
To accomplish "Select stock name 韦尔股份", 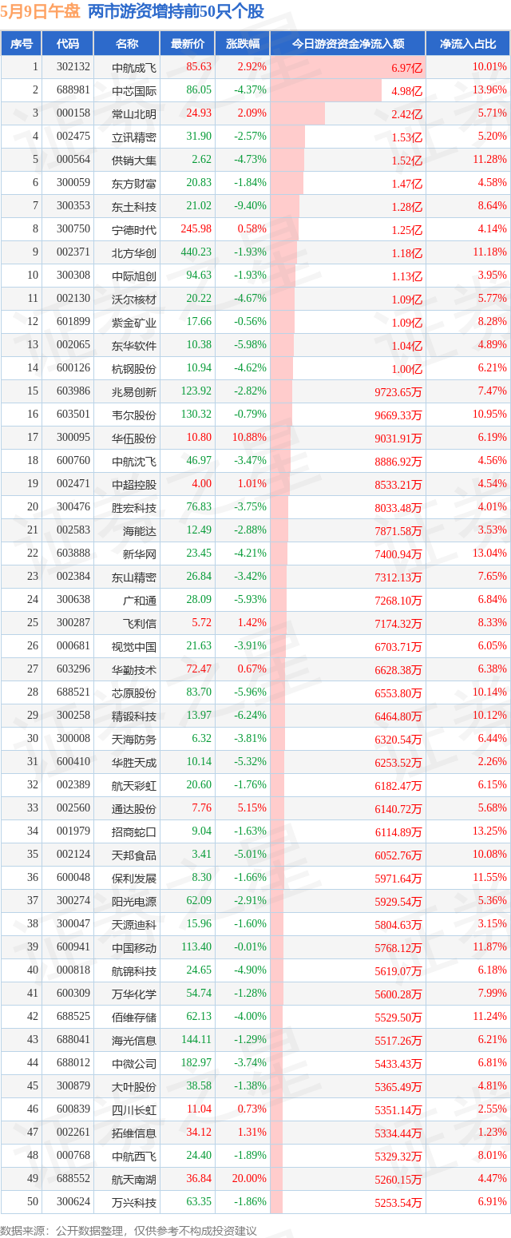I will tap(134, 415).
